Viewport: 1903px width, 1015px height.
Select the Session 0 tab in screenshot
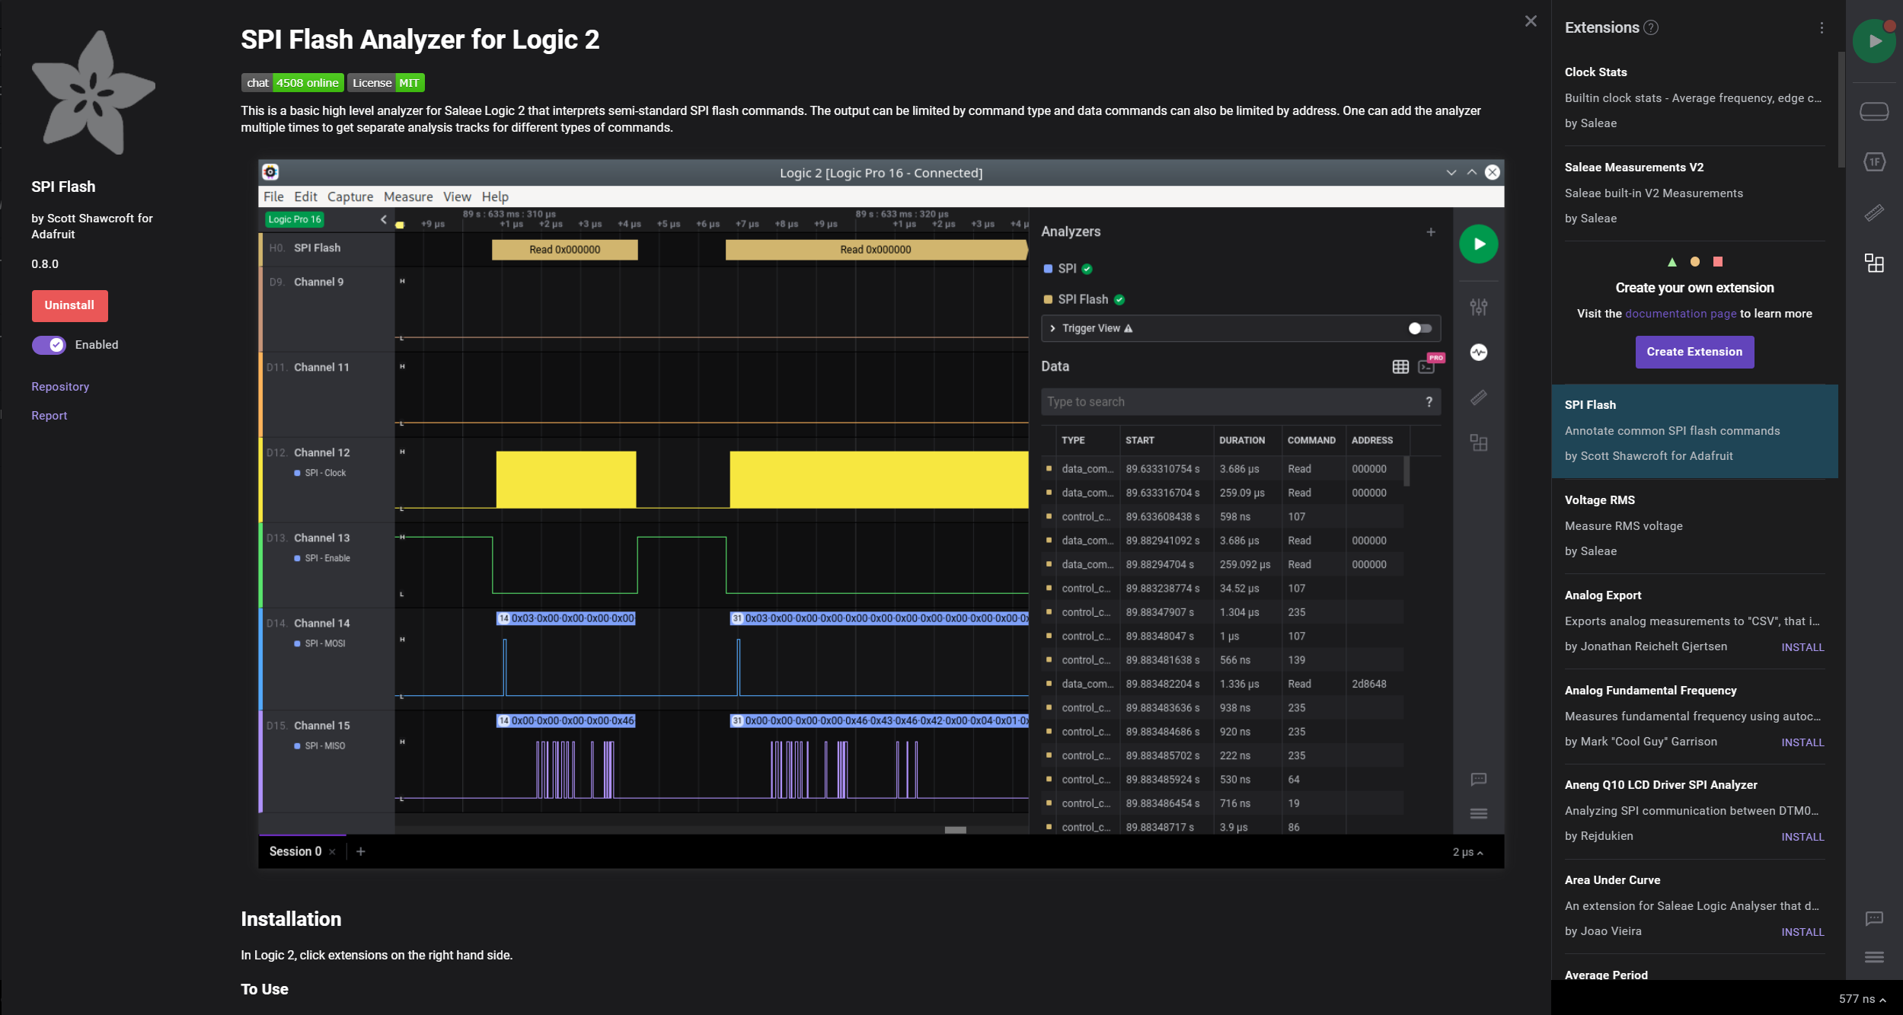point(295,851)
